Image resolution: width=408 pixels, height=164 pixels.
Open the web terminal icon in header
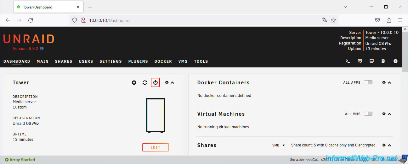coord(348,61)
